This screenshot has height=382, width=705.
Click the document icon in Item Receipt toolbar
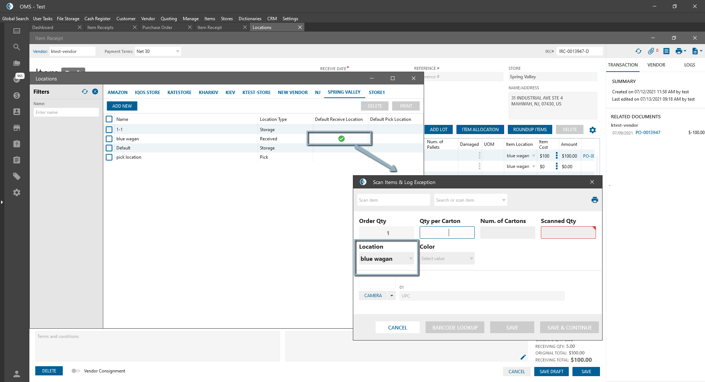coord(695,51)
